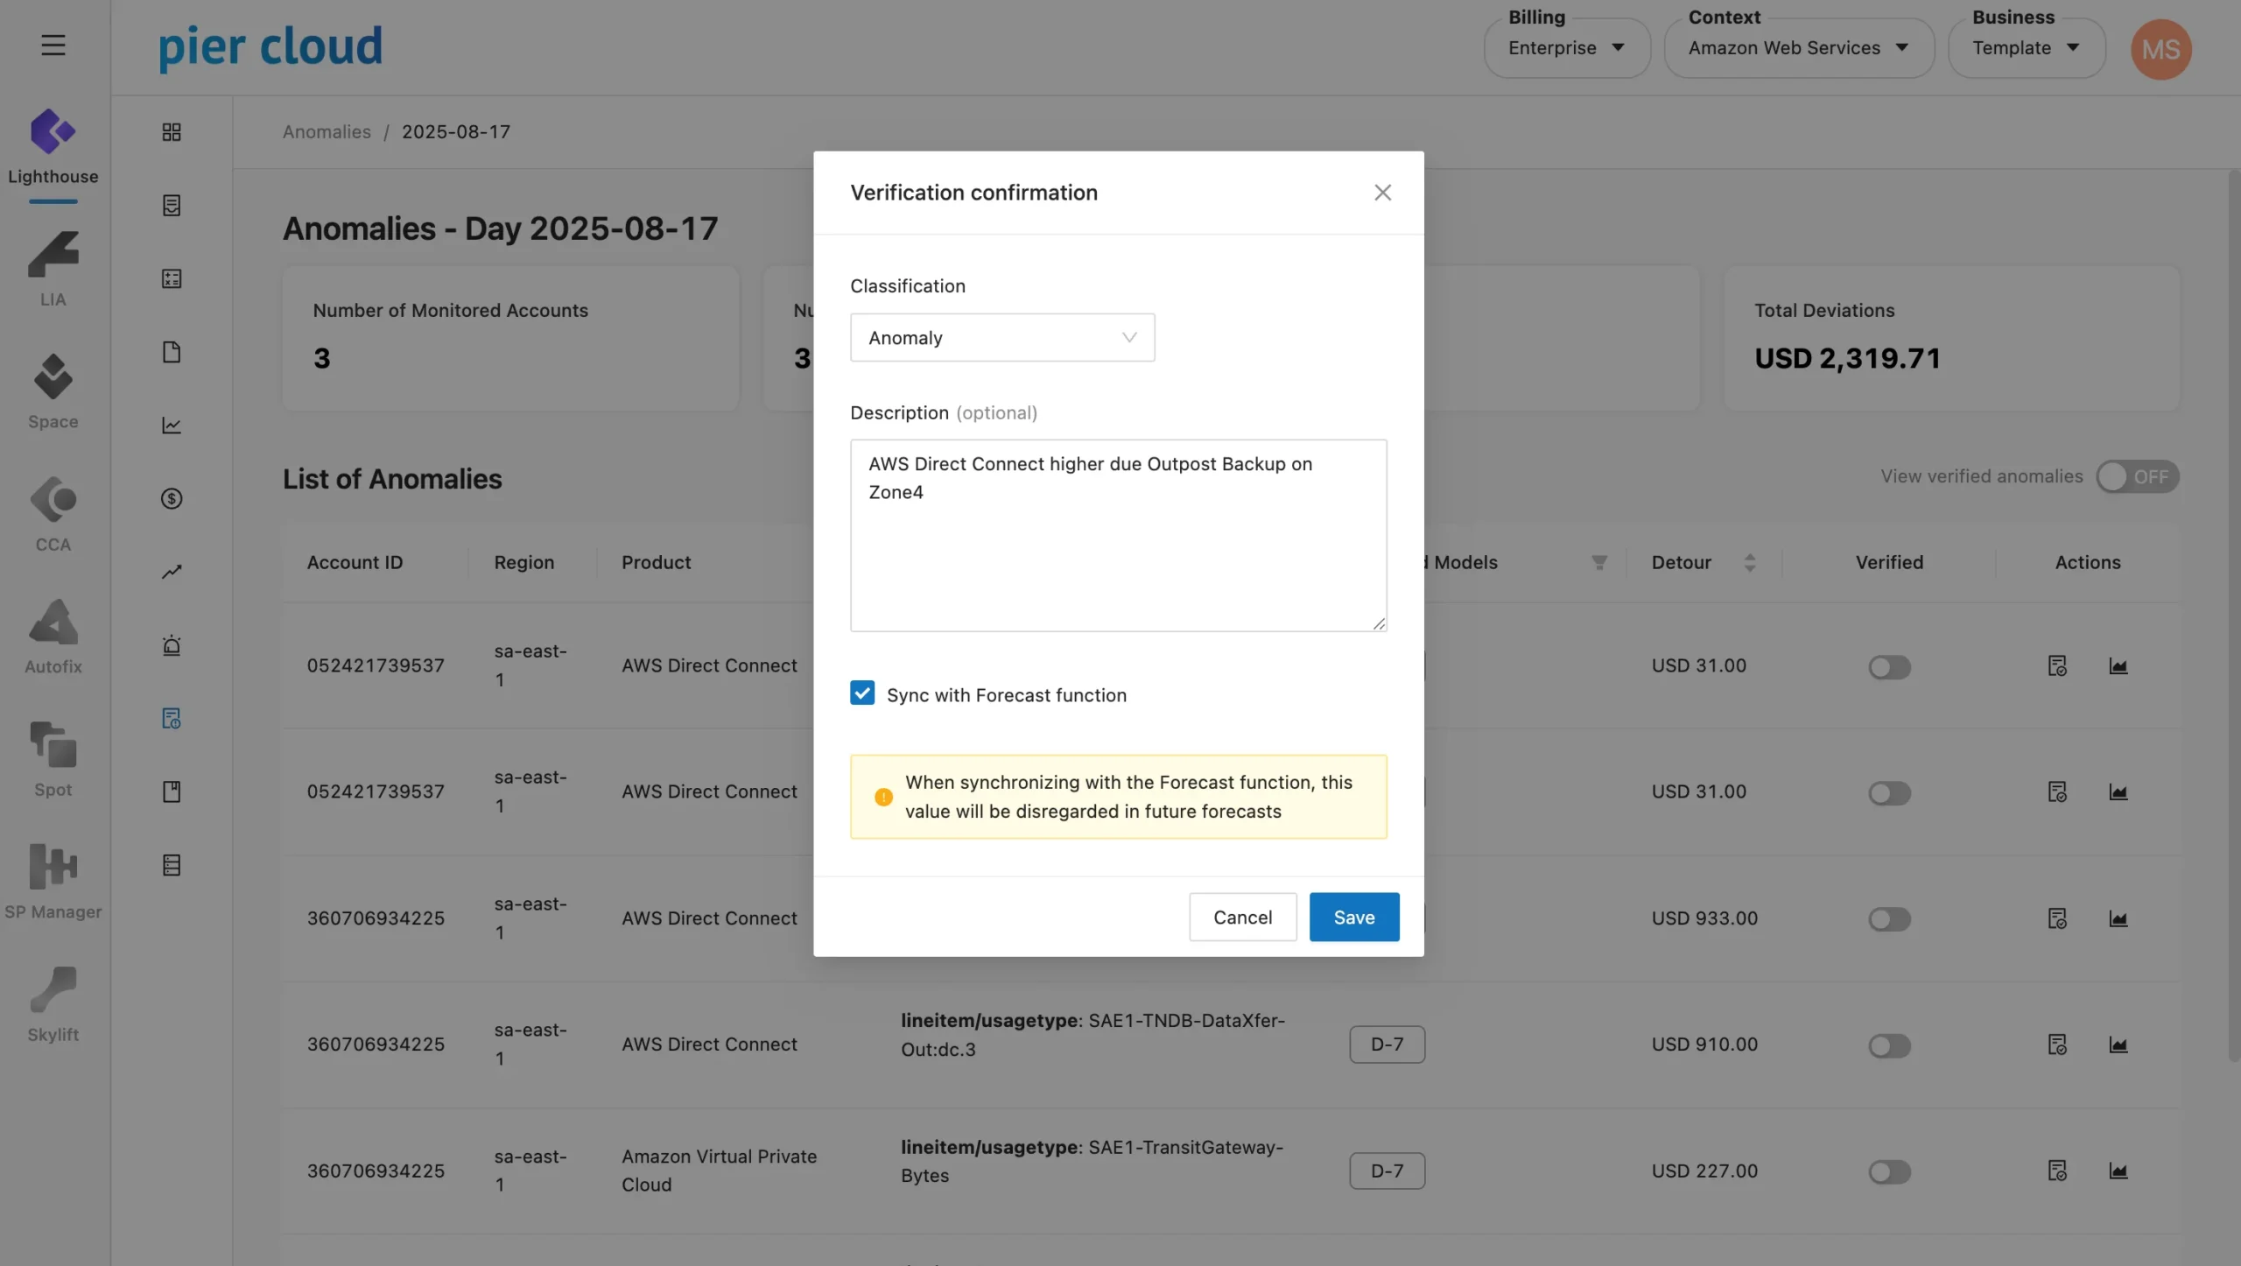Sort by the Detour column arrows
Screen dimensions: 2241x1266
click(1749, 563)
